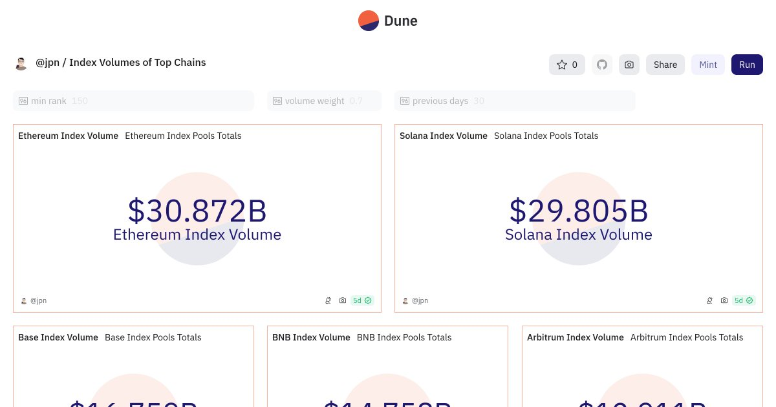776x407 pixels.
Task: Open @jpn profile avatar in header
Action: [x=21, y=63]
